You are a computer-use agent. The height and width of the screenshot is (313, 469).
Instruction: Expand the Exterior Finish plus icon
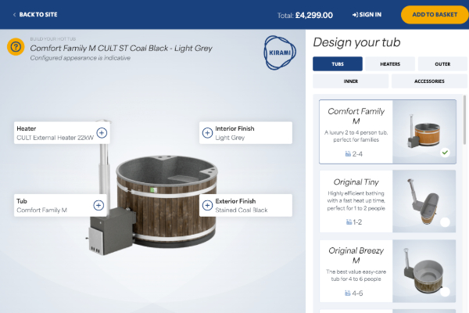pos(207,205)
